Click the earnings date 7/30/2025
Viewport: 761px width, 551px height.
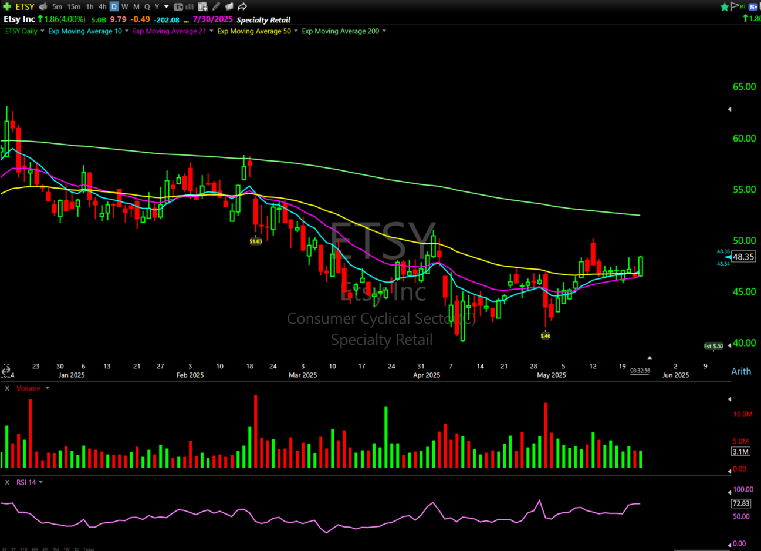(x=213, y=19)
